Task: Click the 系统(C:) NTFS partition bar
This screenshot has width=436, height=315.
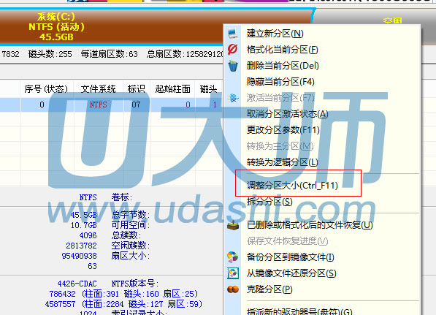Action: (x=111, y=27)
